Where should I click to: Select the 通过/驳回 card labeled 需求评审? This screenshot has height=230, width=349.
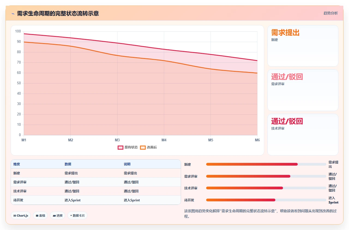coord(303,90)
